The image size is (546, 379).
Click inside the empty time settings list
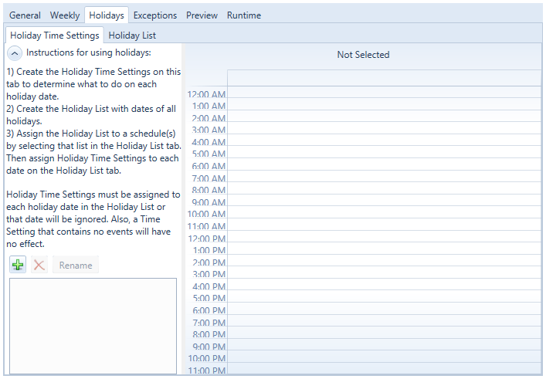tap(93, 324)
